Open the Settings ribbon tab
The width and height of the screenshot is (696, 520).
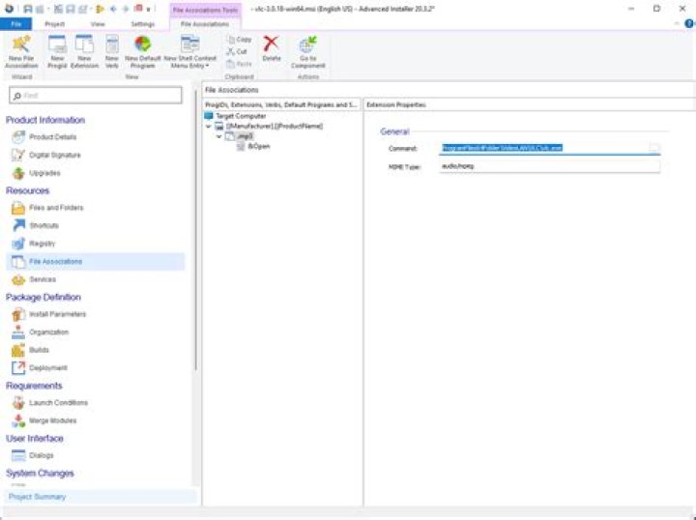click(x=142, y=24)
